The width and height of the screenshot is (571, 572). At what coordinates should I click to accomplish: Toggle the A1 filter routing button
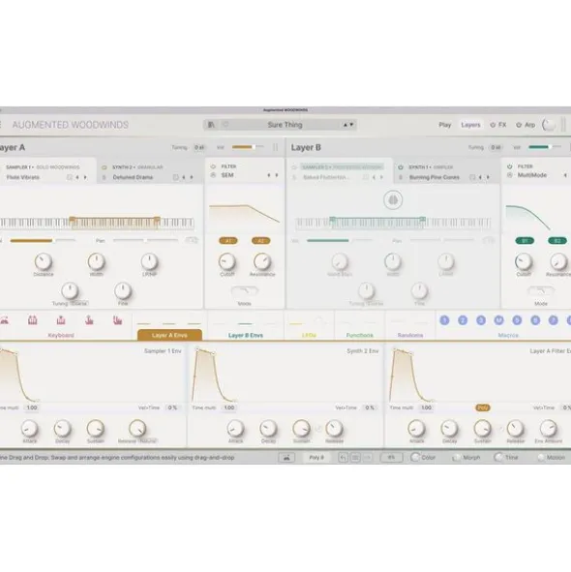click(x=228, y=241)
